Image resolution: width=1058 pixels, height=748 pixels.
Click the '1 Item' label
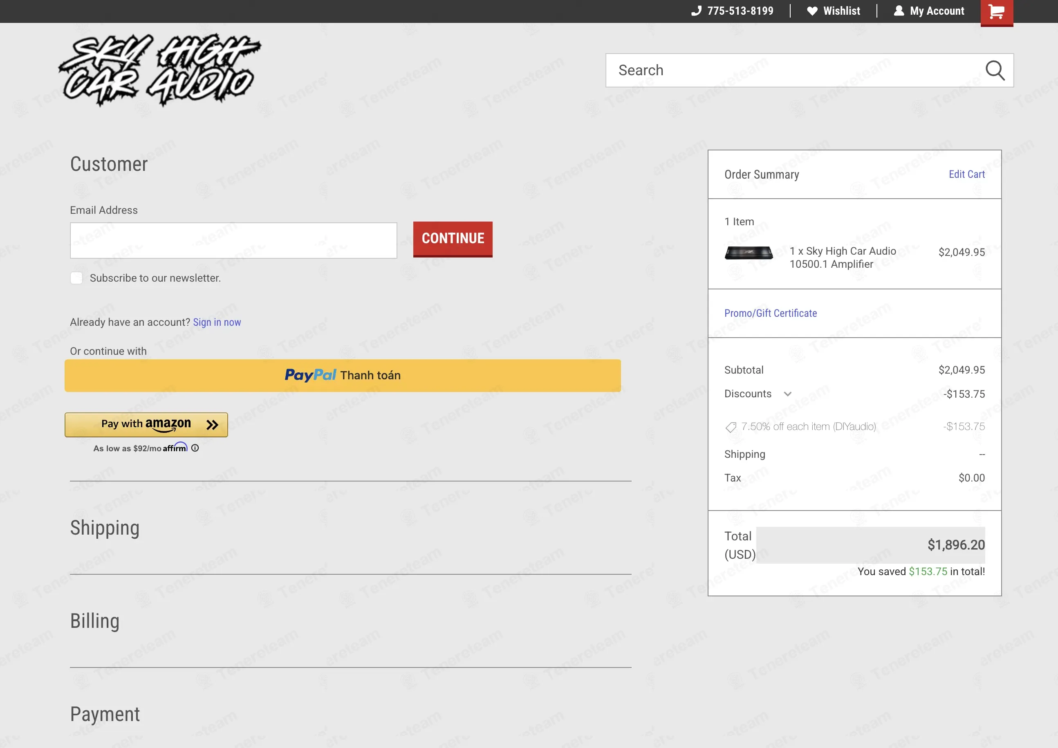(739, 222)
